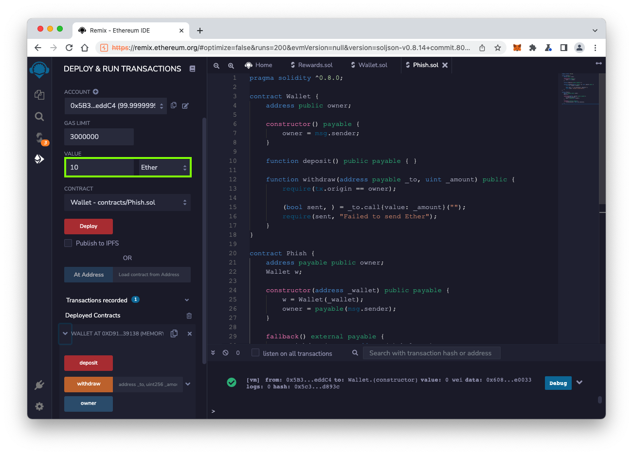Clear the terminal console
633x455 pixels.
[x=226, y=353]
